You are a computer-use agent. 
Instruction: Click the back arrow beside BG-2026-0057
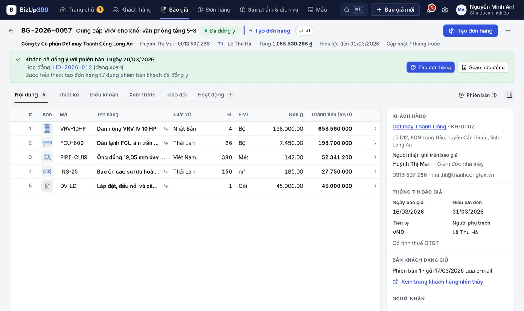(x=11, y=31)
